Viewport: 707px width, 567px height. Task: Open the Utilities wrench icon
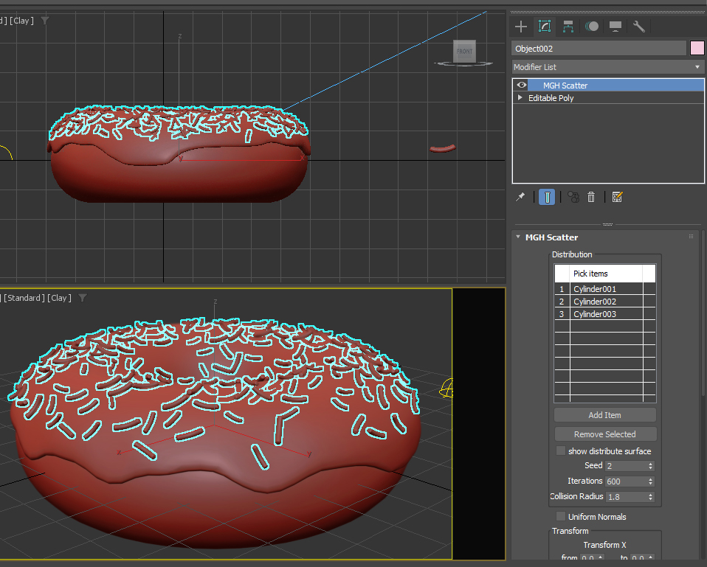pyautogui.click(x=639, y=27)
